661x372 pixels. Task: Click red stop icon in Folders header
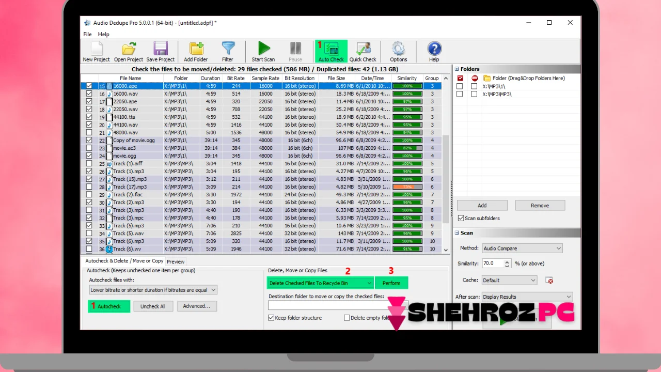(x=474, y=78)
